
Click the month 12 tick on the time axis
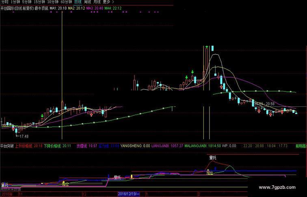tap(84, 194)
